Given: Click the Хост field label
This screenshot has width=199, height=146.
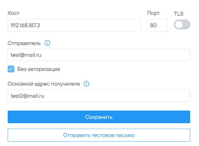Looking at the screenshot, I should (x=13, y=13).
